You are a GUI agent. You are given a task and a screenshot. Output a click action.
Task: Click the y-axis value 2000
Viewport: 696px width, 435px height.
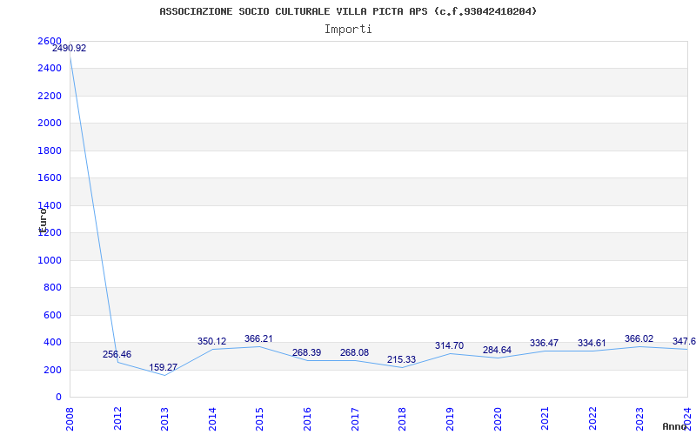[50, 123]
